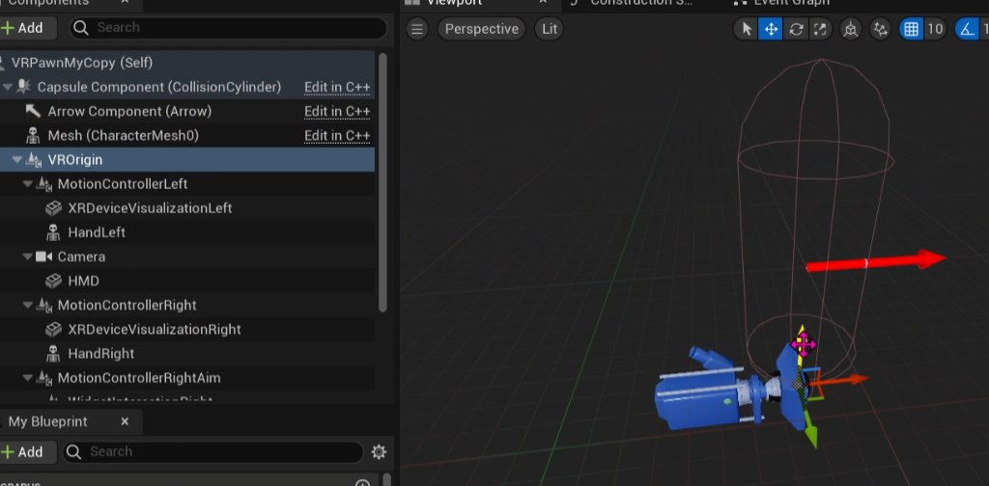
Task: Select the MotionControllerLeft component icon
Action: [44, 184]
